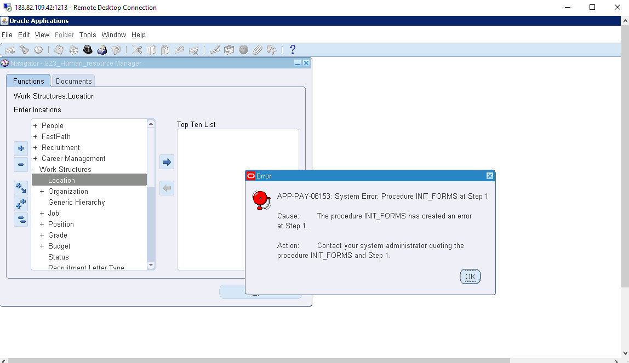Image resolution: width=629 pixels, height=363 pixels.
Task: Click the Switch Responsibilities top hat icon
Action: (88, 50)
